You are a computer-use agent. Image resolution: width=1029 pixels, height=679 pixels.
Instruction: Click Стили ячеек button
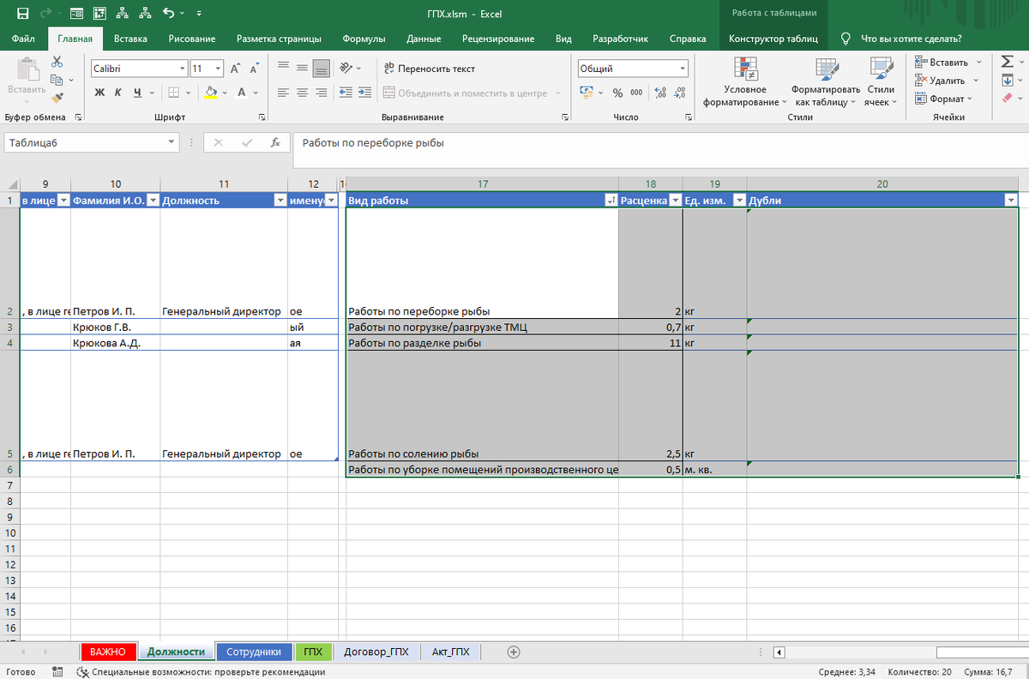(x=881, y=82)
